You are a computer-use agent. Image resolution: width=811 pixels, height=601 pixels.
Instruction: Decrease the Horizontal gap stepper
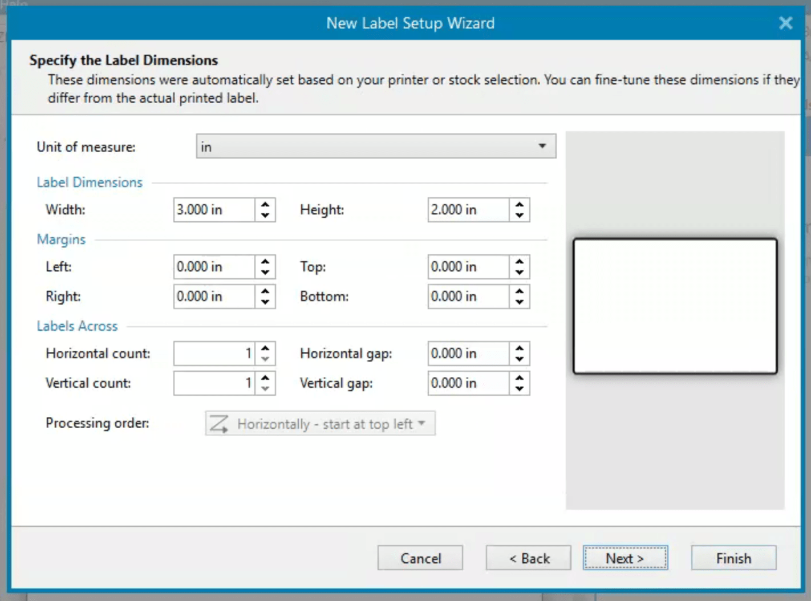[x=519, y=359]
